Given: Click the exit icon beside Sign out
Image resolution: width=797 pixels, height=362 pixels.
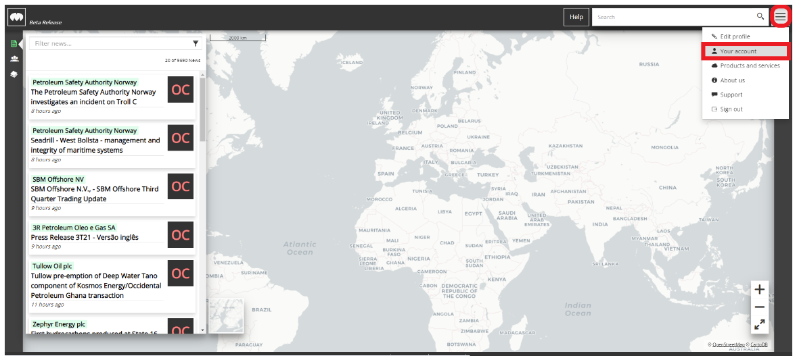Looking at the screenshot, I should (x=714, y=109).
